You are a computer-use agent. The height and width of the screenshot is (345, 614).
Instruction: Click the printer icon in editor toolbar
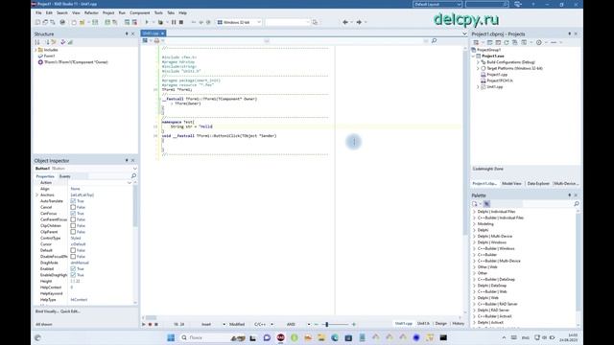pos(156,40)
